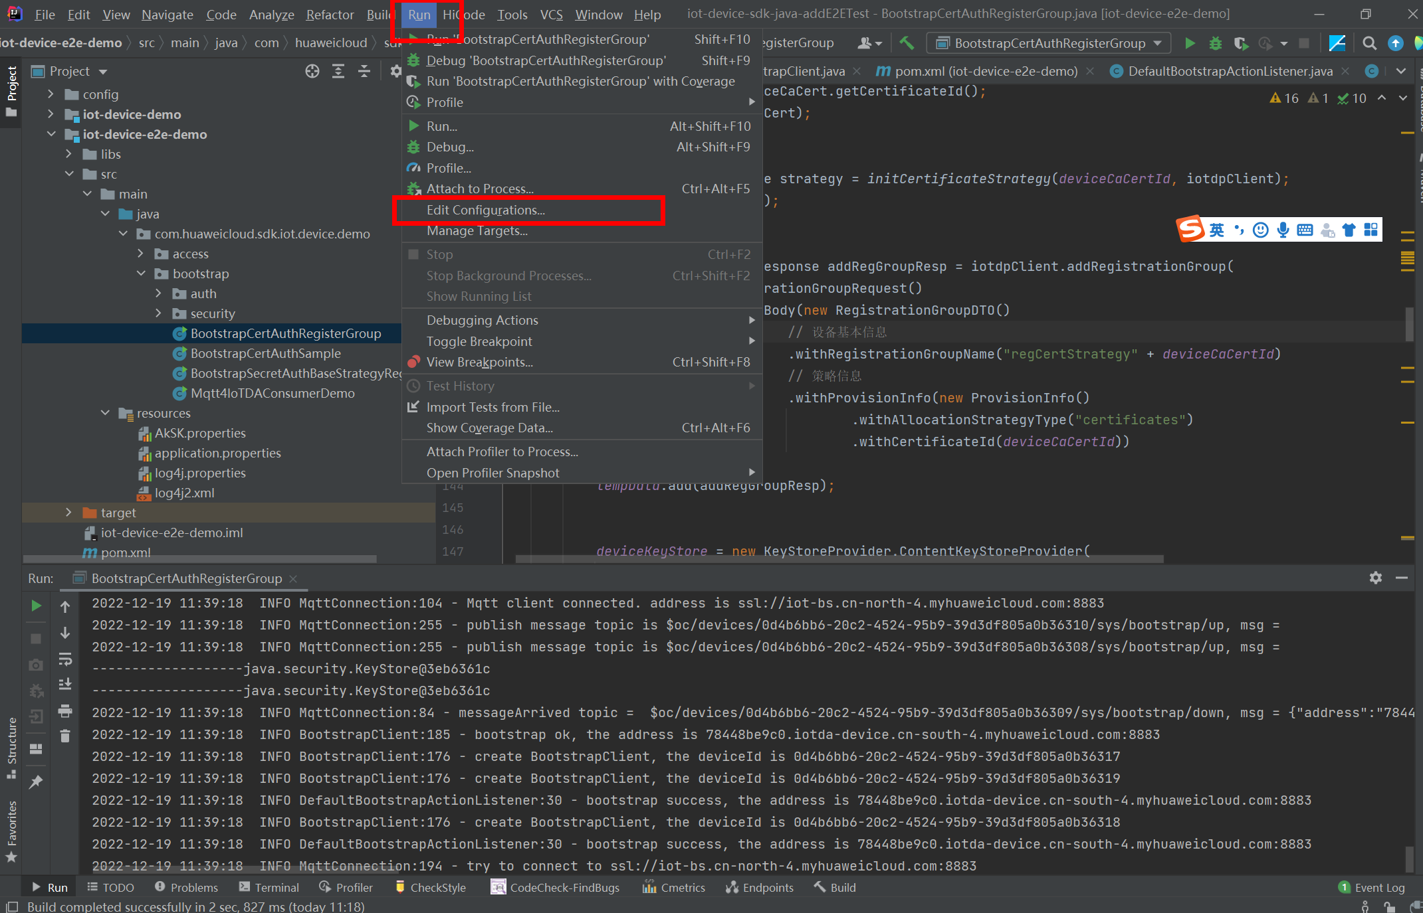
Task: Open the editor tabs overflow chevron
Action: [x=1401, y=71]
